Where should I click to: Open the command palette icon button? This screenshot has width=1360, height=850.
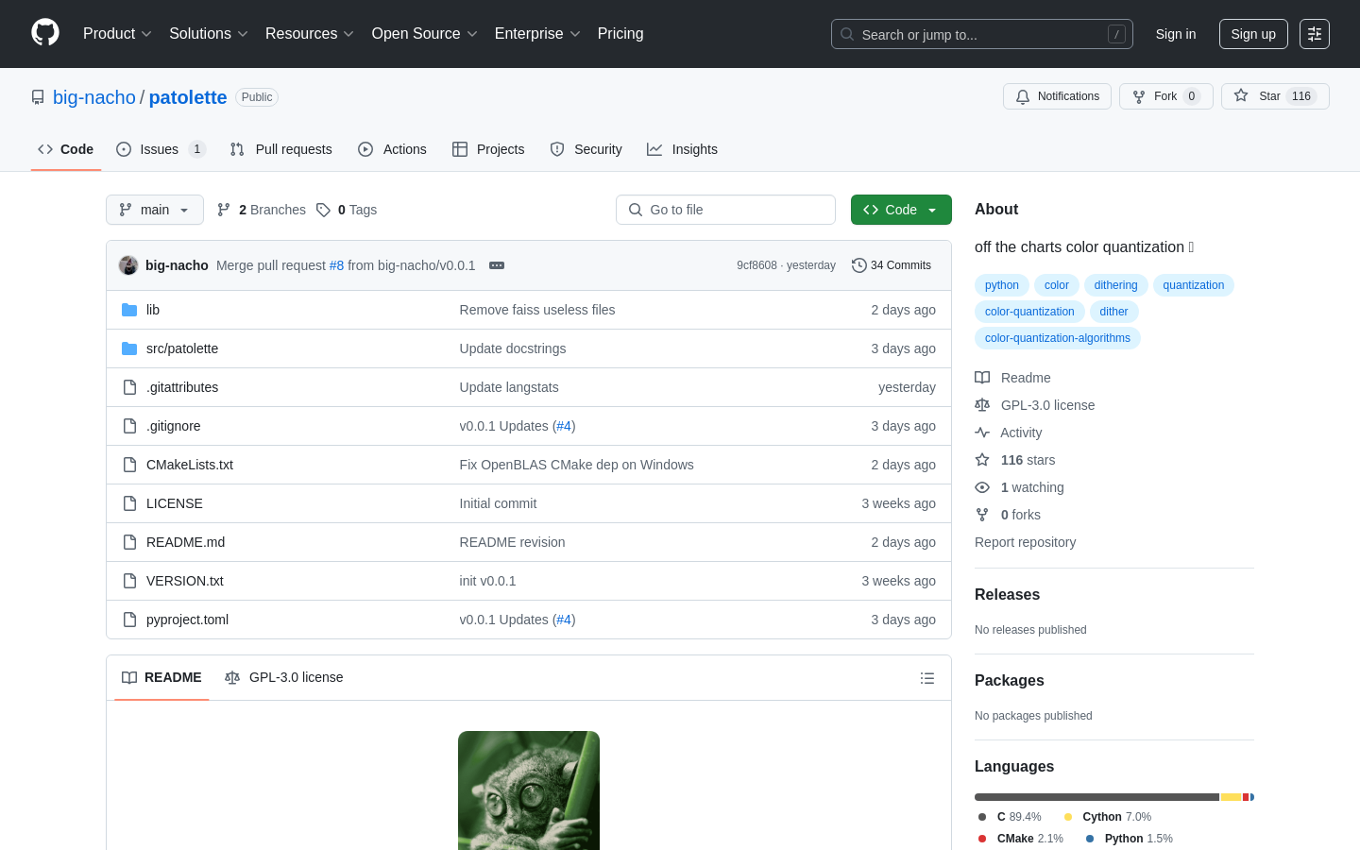click(1315, 34)
